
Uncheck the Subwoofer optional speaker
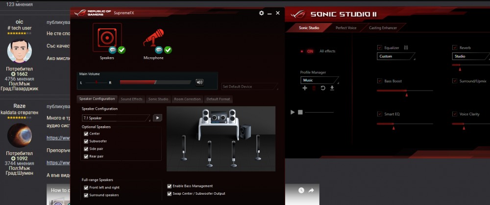coord(86,141)
